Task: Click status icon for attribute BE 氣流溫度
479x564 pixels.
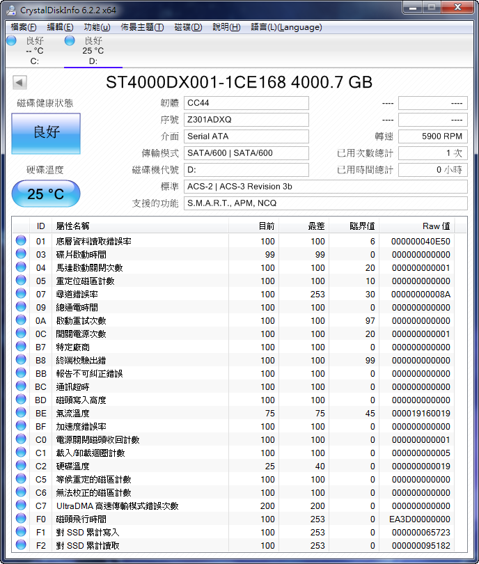Action: [21, 412]
